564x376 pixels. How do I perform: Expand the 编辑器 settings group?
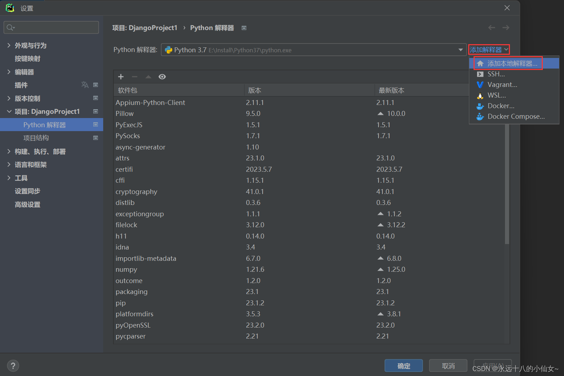pyautogui.click(x=9, y=72)
